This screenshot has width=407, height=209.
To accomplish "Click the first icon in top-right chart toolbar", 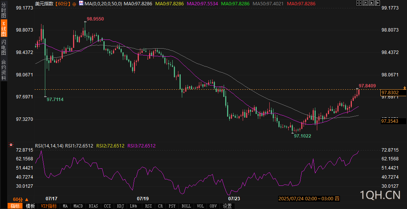I will tap(359, 3).
